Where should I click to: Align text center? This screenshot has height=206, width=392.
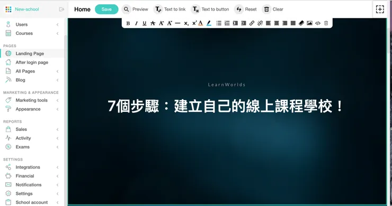pyautogui.click(x=277, y=23)
